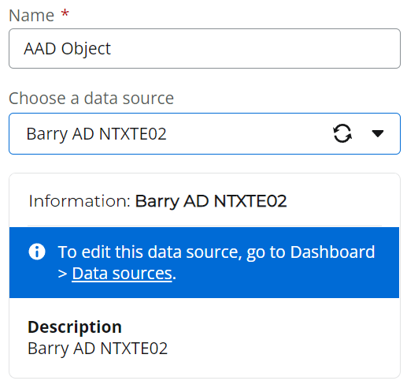Click the red required asterisk beside Name
Screen dimensions: 407x388
tap(65, 13)
